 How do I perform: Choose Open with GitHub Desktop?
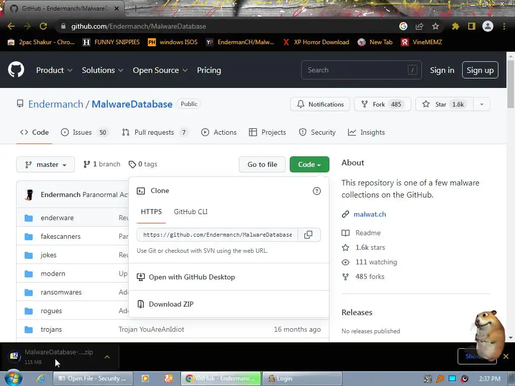click(192, 277)
